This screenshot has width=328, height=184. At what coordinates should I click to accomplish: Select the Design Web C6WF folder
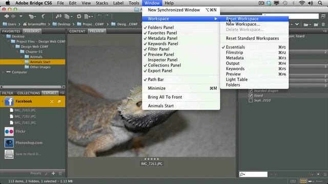click(x=32, y=47)
